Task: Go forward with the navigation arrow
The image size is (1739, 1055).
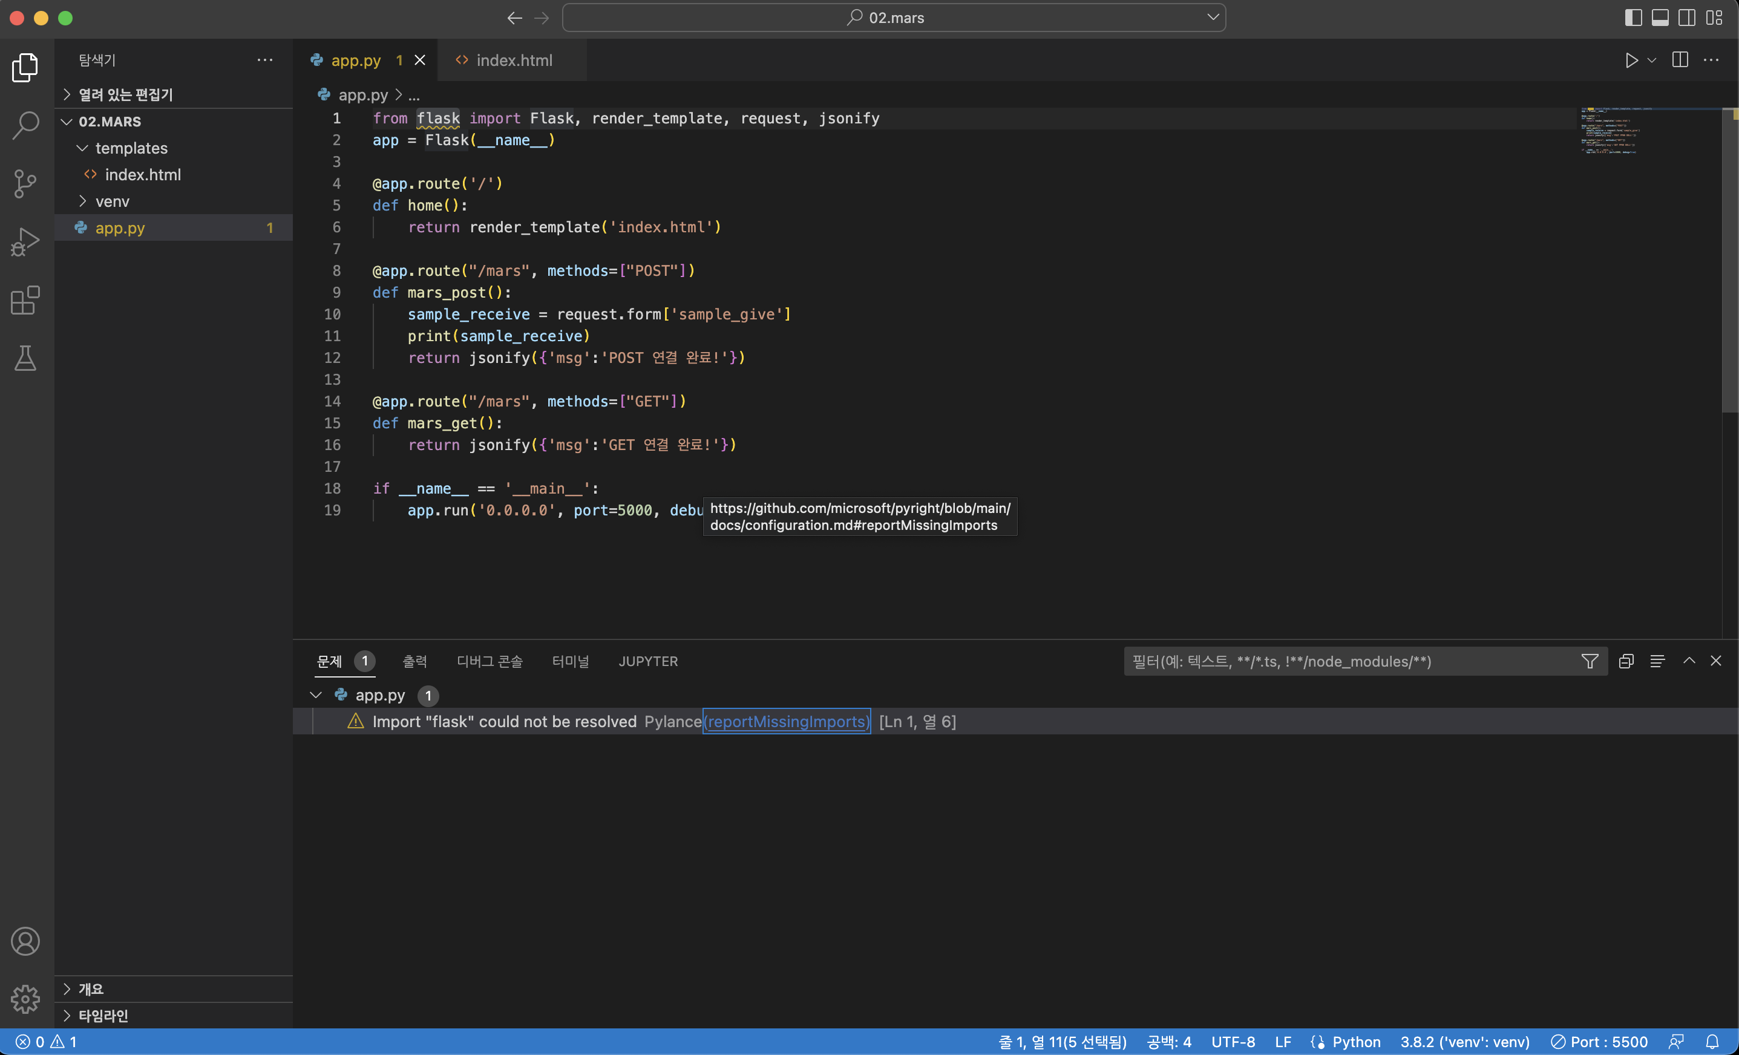Action: point(542,18)
